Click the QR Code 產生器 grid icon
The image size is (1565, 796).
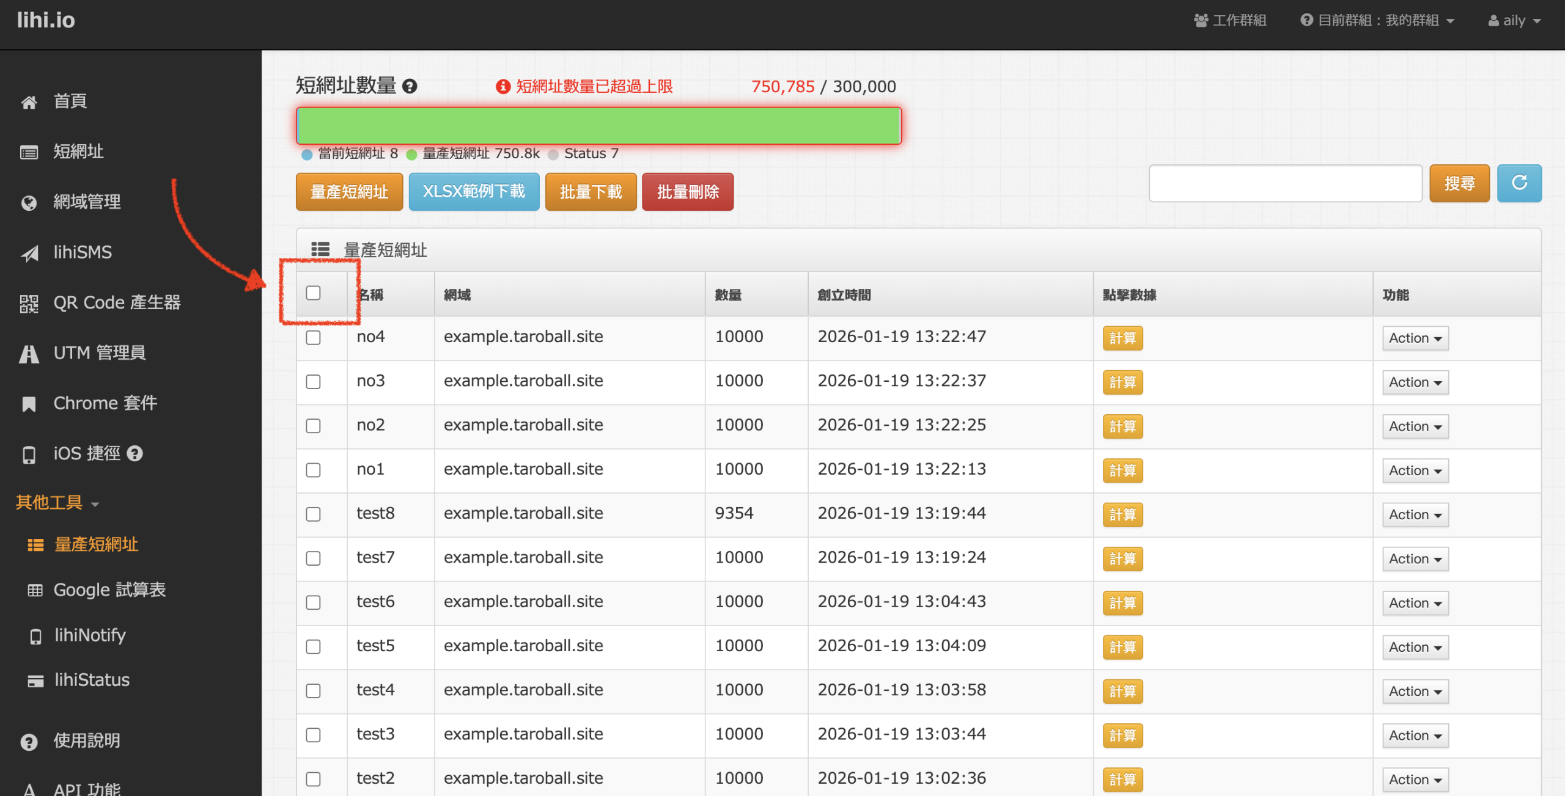pyautogui.click(x=29, y=304)
